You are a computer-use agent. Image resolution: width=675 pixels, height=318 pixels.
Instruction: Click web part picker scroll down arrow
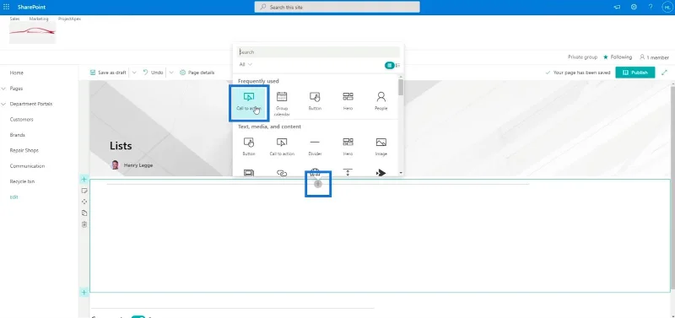401,173
